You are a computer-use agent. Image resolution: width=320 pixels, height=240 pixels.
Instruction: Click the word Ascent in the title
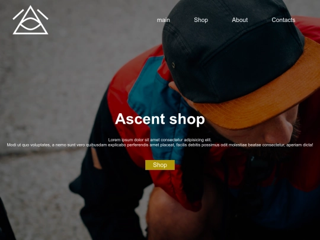(x=140, y=119)
